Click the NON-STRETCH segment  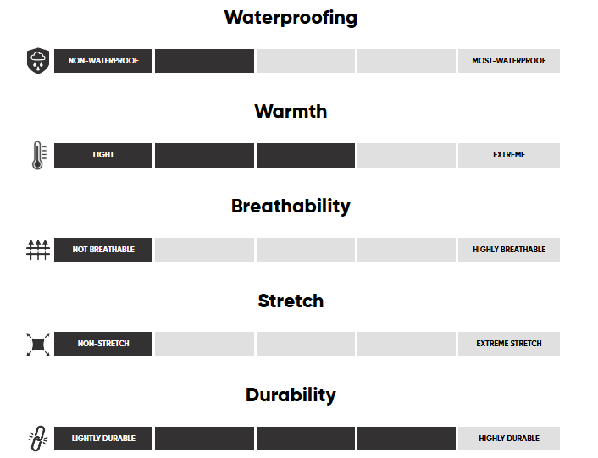[103, 344]
